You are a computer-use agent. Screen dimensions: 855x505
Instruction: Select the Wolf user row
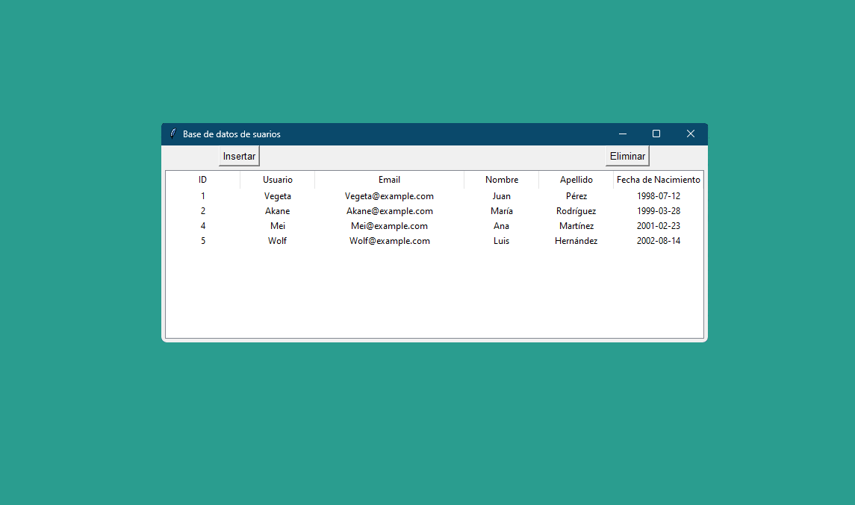tap(277, 241)
